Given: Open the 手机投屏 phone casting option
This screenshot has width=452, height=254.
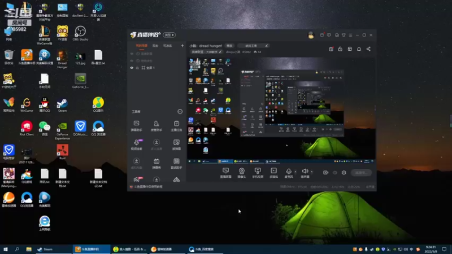Looking at the screenshot, I should (x=258, y=173).
